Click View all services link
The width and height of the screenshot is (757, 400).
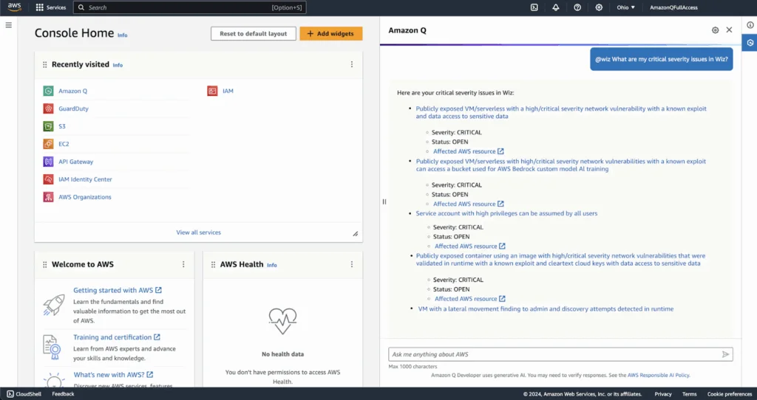coord(198,232)
